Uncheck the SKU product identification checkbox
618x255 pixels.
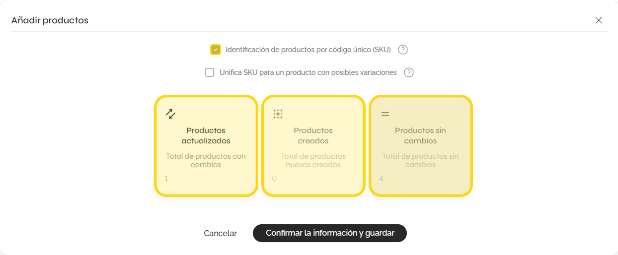(x=215, y=50)
